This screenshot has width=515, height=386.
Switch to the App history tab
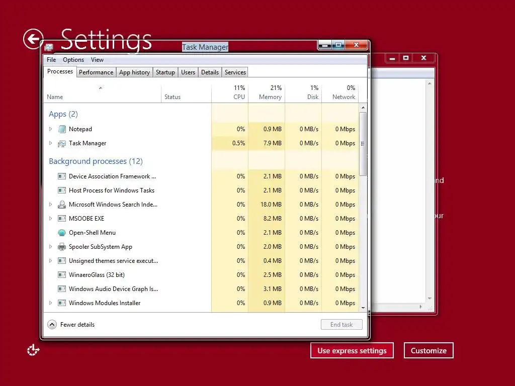(x=134, y=72)
